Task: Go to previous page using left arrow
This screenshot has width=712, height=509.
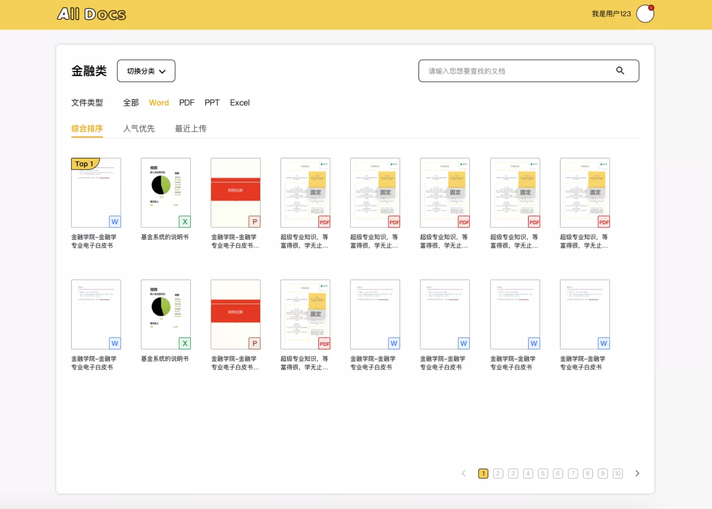Action: tap(464, 474)
